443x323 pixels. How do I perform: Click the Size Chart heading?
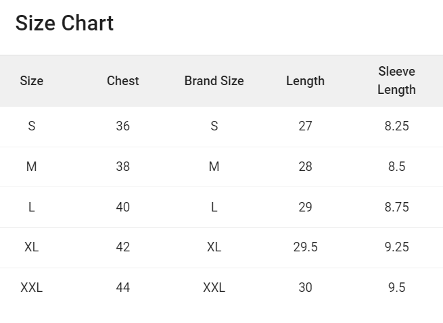click(x=64, y=23)
